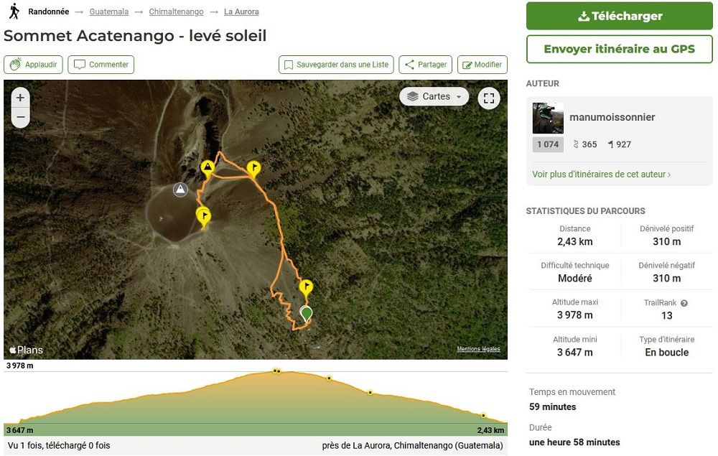Click the summit triangle waypoint marker
The height and width of the screenshot is (456, 718).
pos(208,168)
